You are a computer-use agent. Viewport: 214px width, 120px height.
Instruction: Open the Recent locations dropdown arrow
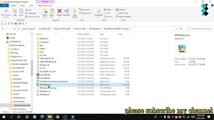coord(11,29)
